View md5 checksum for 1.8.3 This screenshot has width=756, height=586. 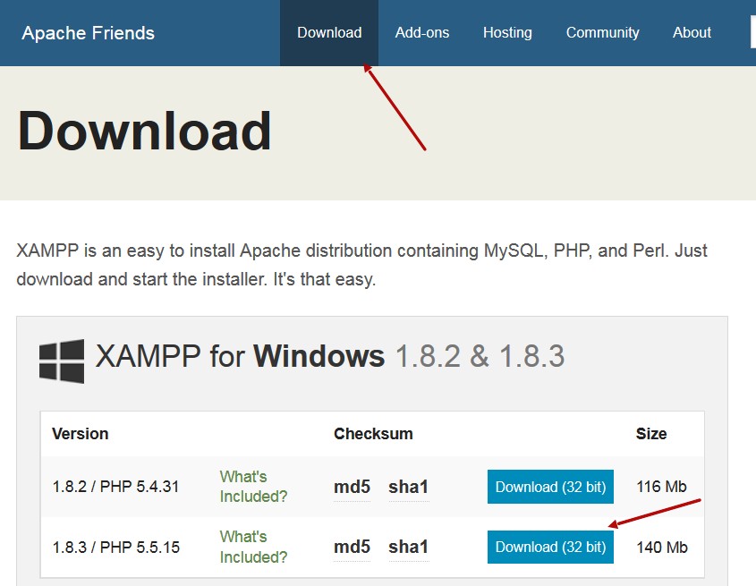coord(352,547)
